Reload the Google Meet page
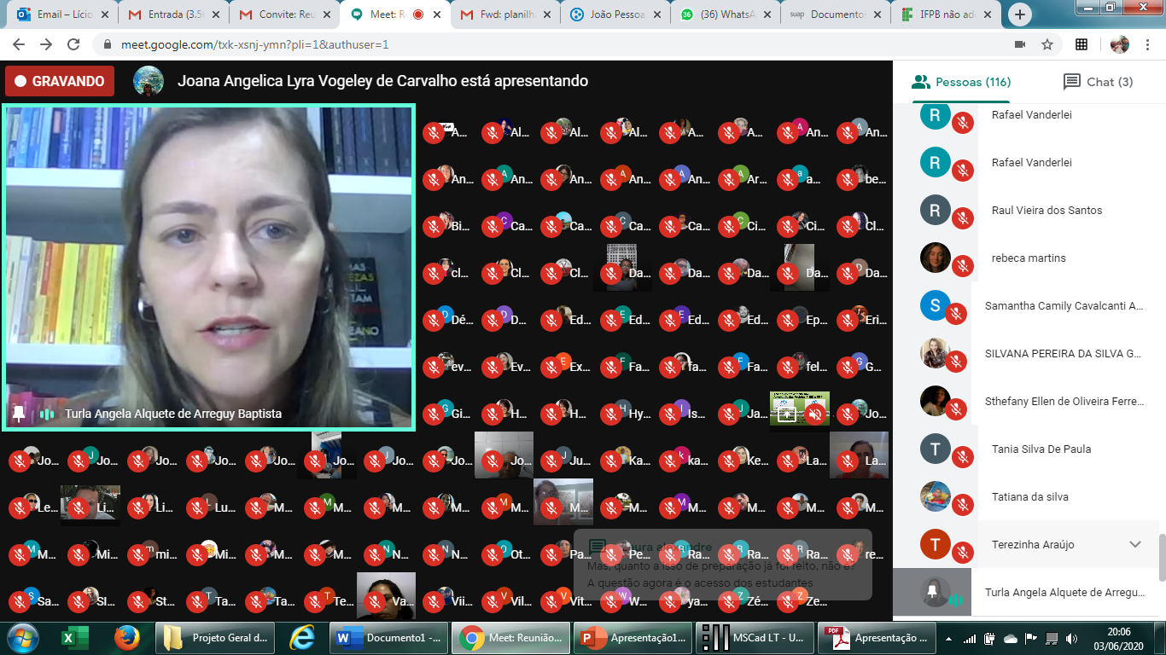1166x655 pixels. pyautogui.click(x=73, y=44)
